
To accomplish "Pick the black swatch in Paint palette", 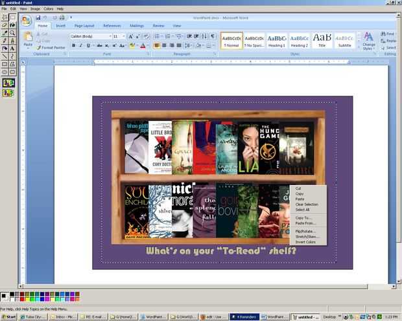I will pyautogui.click(x=12, y=294).
